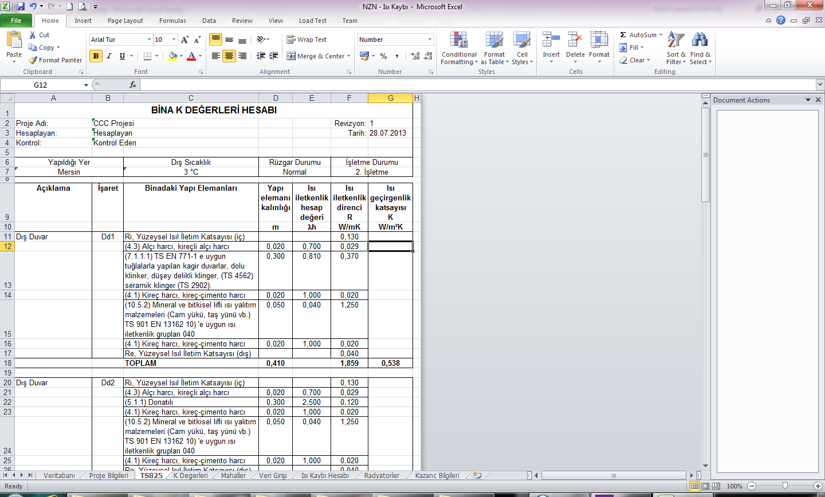
Task: Open Sort & Filter options
Action: pos(676,49)
